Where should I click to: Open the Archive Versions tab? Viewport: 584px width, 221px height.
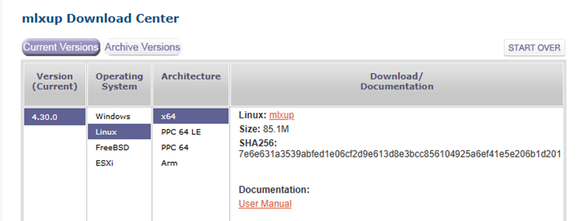click(143, 47)
